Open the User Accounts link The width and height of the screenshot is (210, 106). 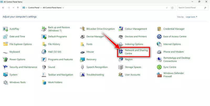coord(132,75)
